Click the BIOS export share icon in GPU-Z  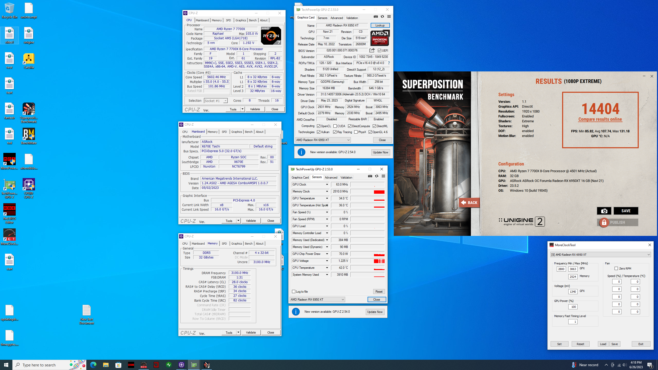pos(372,50)
